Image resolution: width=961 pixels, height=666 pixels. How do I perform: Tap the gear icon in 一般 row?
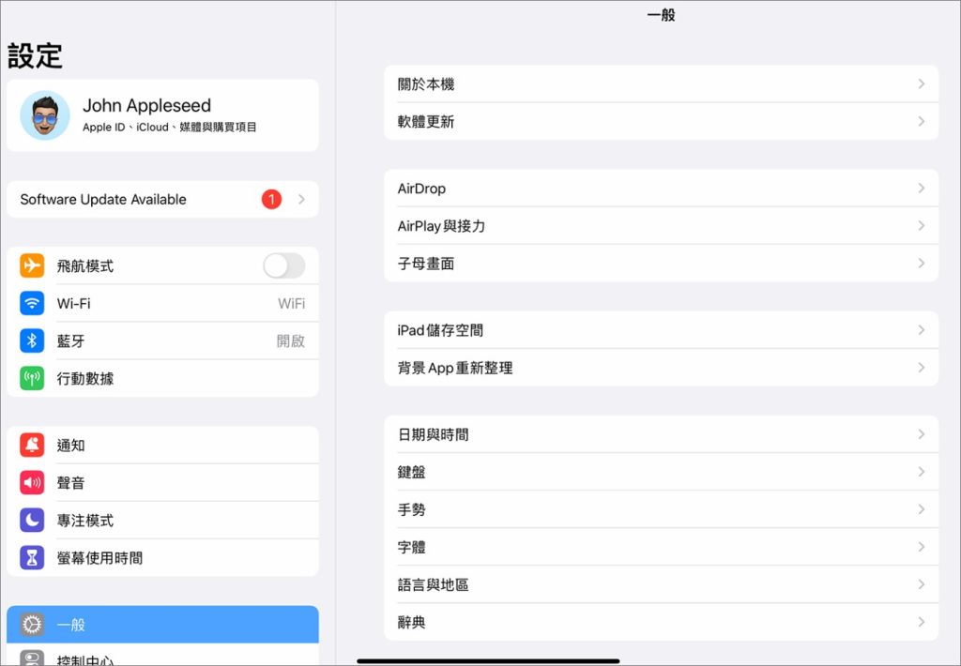tap(32, 625)
